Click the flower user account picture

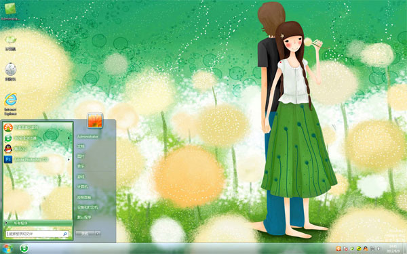click(x=95, y=121)
